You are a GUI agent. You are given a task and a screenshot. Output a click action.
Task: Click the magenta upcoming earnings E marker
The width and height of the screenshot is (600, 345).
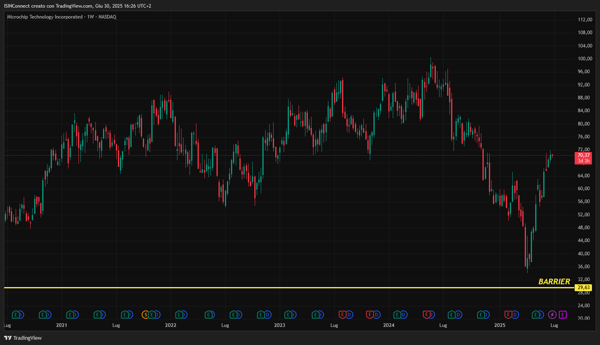coord(563,314)
